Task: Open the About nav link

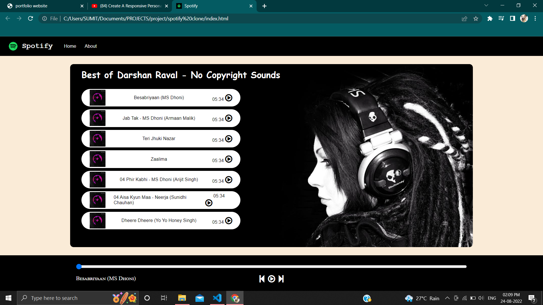Action: [x=90, y=46]
